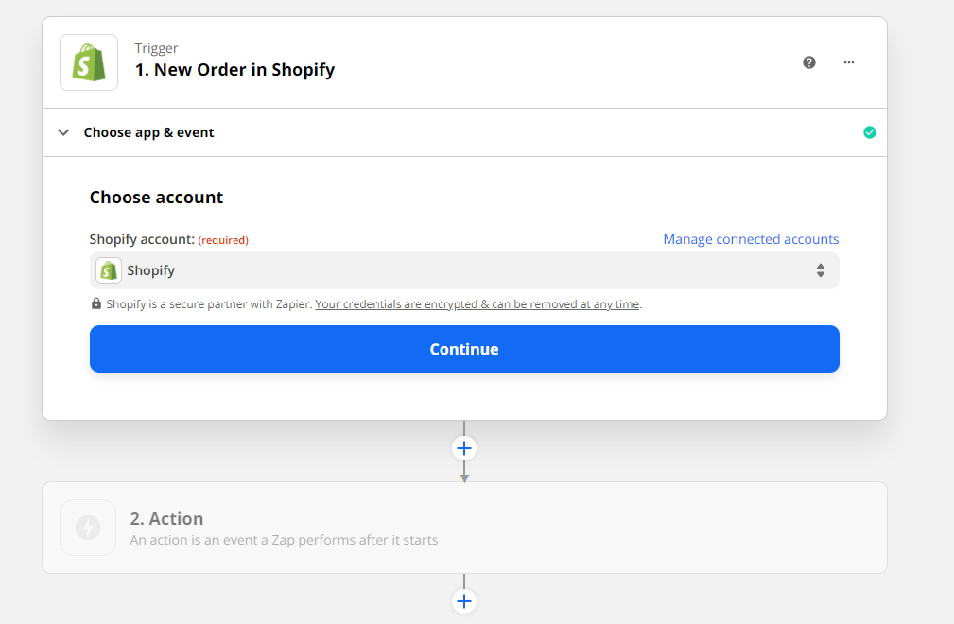Open Manage connected accounts link
This screenshot has width=954, height=624.
point(751,239)
